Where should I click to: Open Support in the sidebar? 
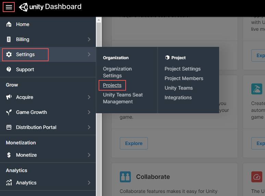(48, 69)
